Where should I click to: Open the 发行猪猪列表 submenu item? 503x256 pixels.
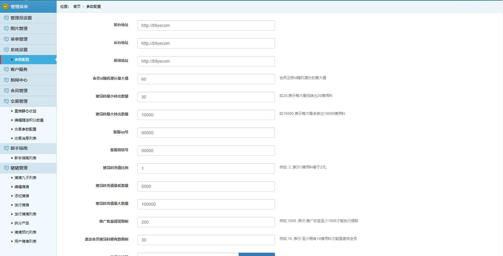pyautogui.click(x=25, y=214)
